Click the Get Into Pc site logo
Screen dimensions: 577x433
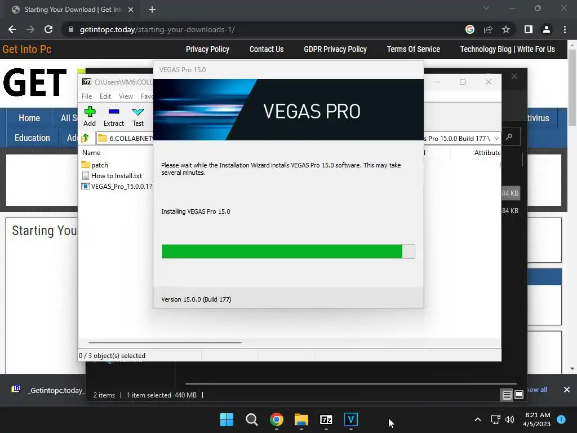click(x=27, y=49)
